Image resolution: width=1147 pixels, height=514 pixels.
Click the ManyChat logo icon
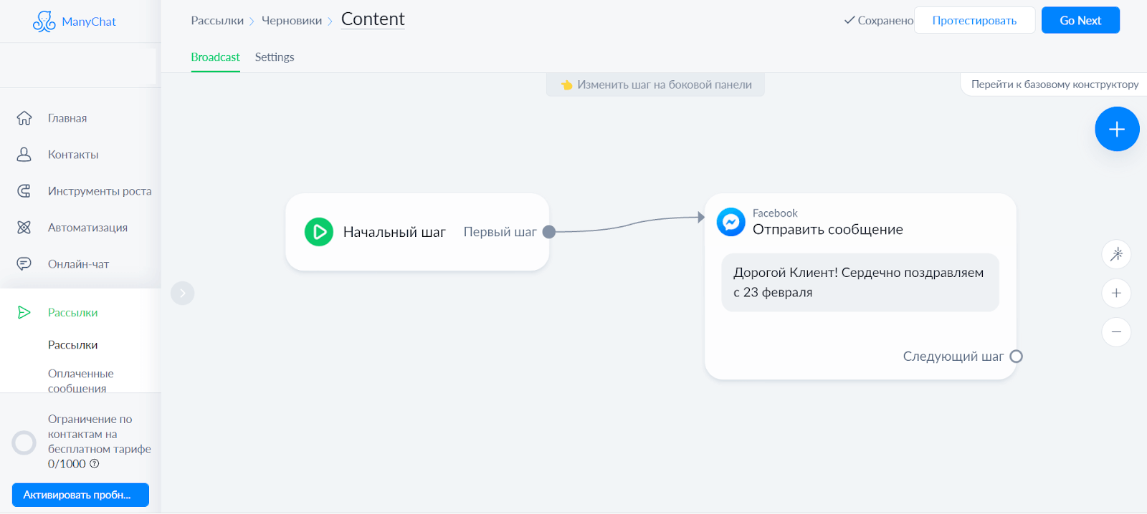44,21
